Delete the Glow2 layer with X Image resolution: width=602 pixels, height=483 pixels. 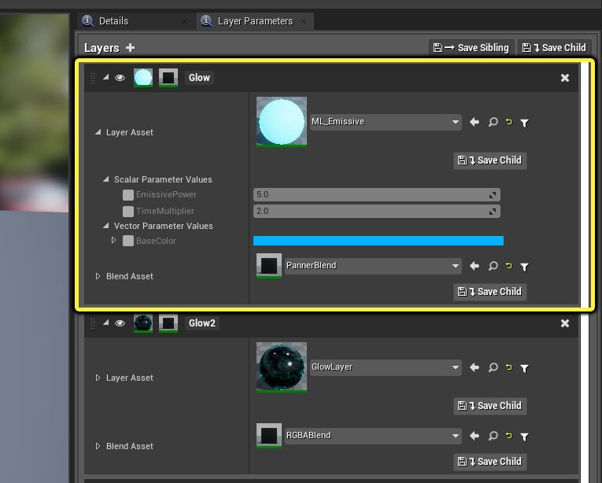[x=565, y=323]
